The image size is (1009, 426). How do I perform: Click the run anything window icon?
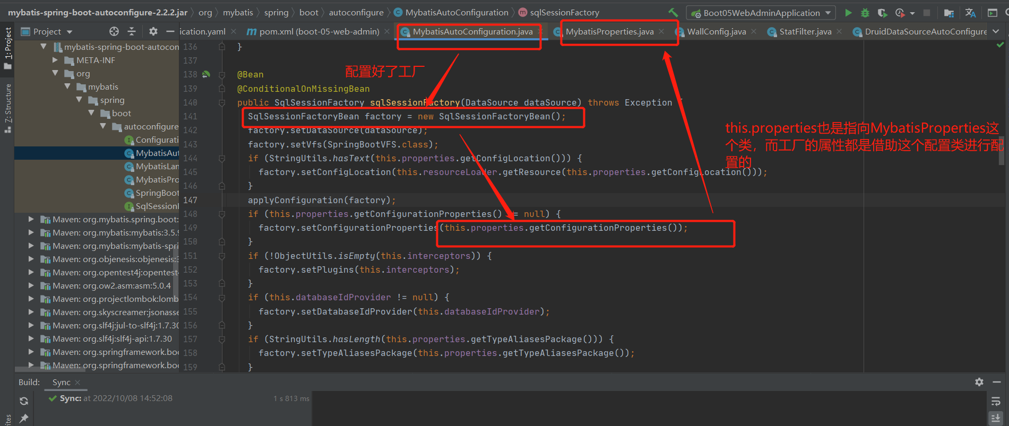tap(992, 13)
